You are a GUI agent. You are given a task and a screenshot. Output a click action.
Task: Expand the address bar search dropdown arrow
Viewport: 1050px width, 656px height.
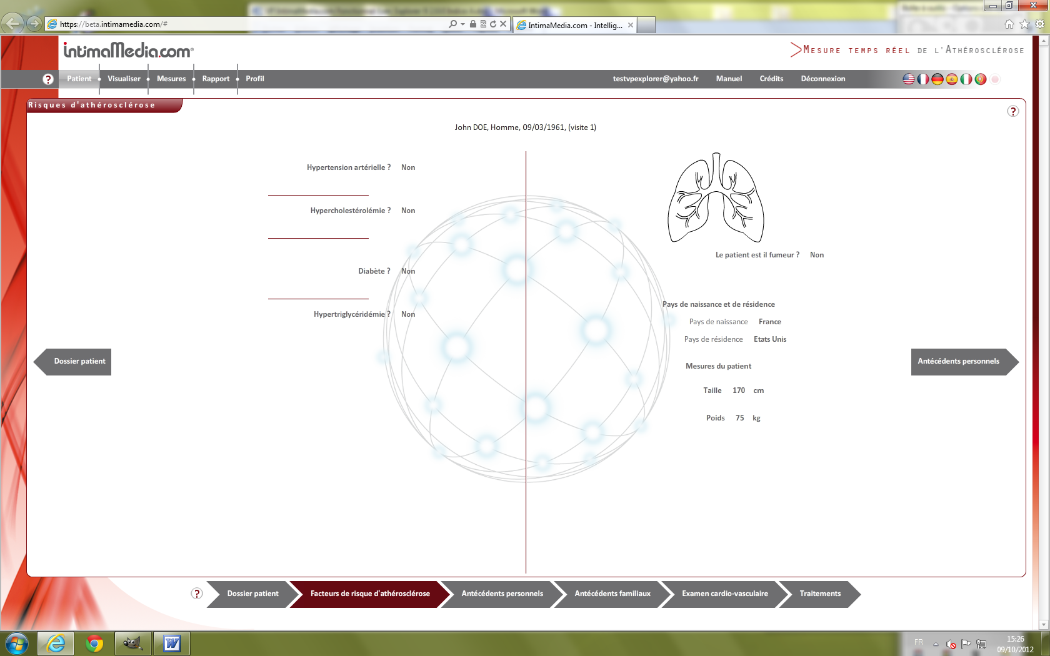click(x=462, y=24)
